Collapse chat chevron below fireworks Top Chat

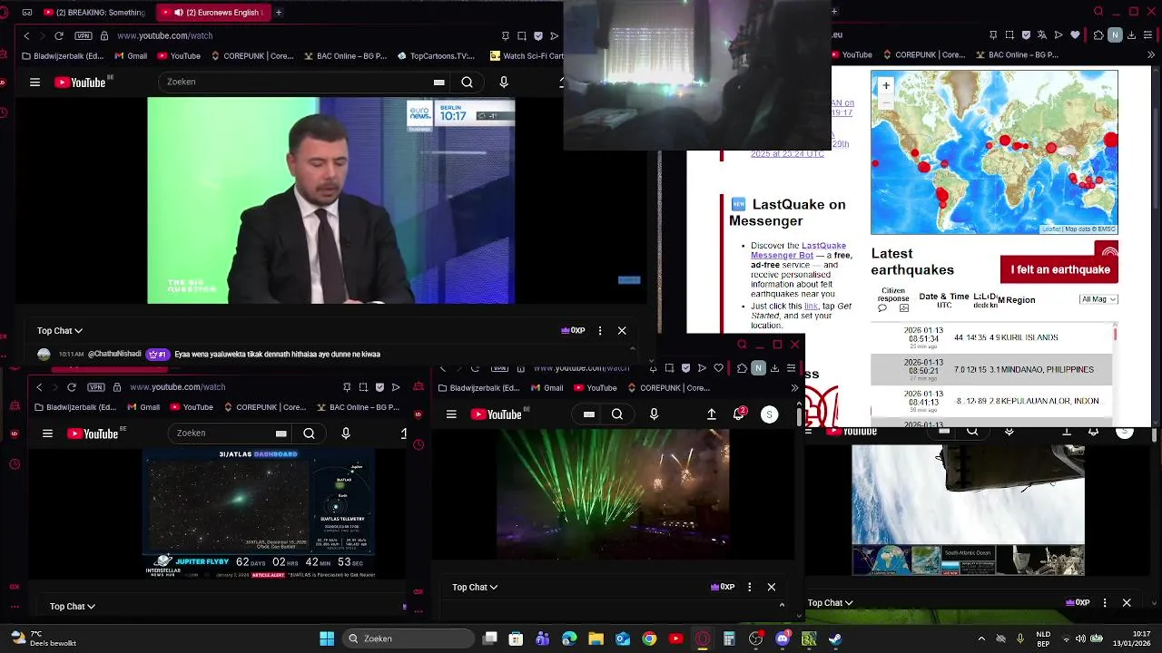782,605
